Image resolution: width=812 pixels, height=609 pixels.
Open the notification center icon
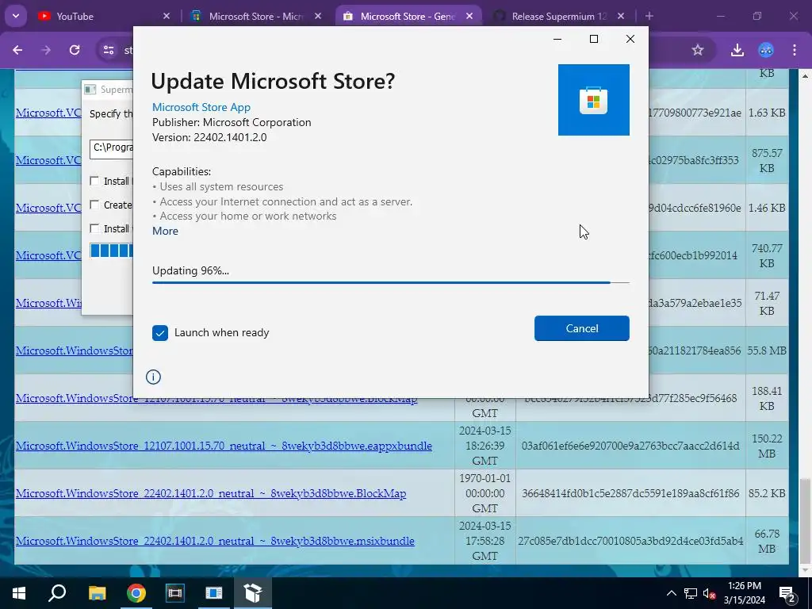click(x=787, y=593)
